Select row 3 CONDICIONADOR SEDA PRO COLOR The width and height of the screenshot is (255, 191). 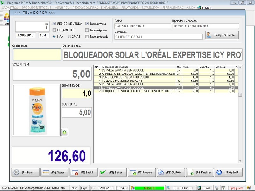[x=166, y=77]
